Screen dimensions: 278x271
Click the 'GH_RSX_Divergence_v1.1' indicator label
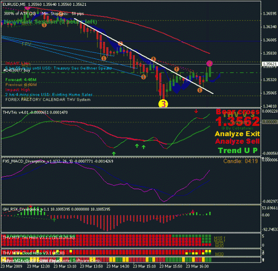pyautogui.click(x=26, y=209)
